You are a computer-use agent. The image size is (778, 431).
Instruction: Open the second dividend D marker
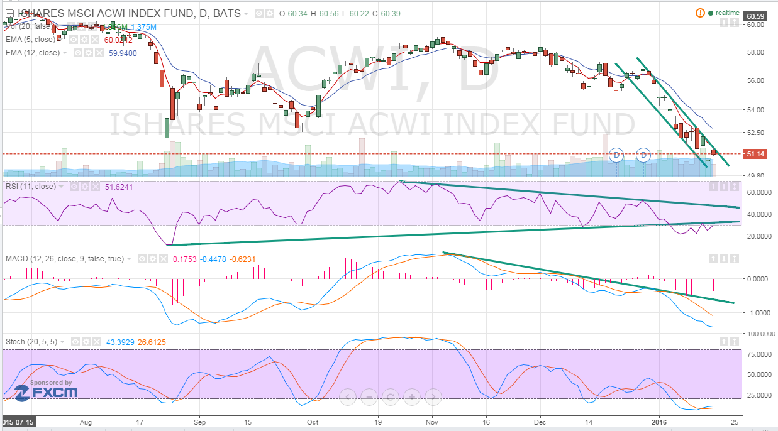(643, 155)
